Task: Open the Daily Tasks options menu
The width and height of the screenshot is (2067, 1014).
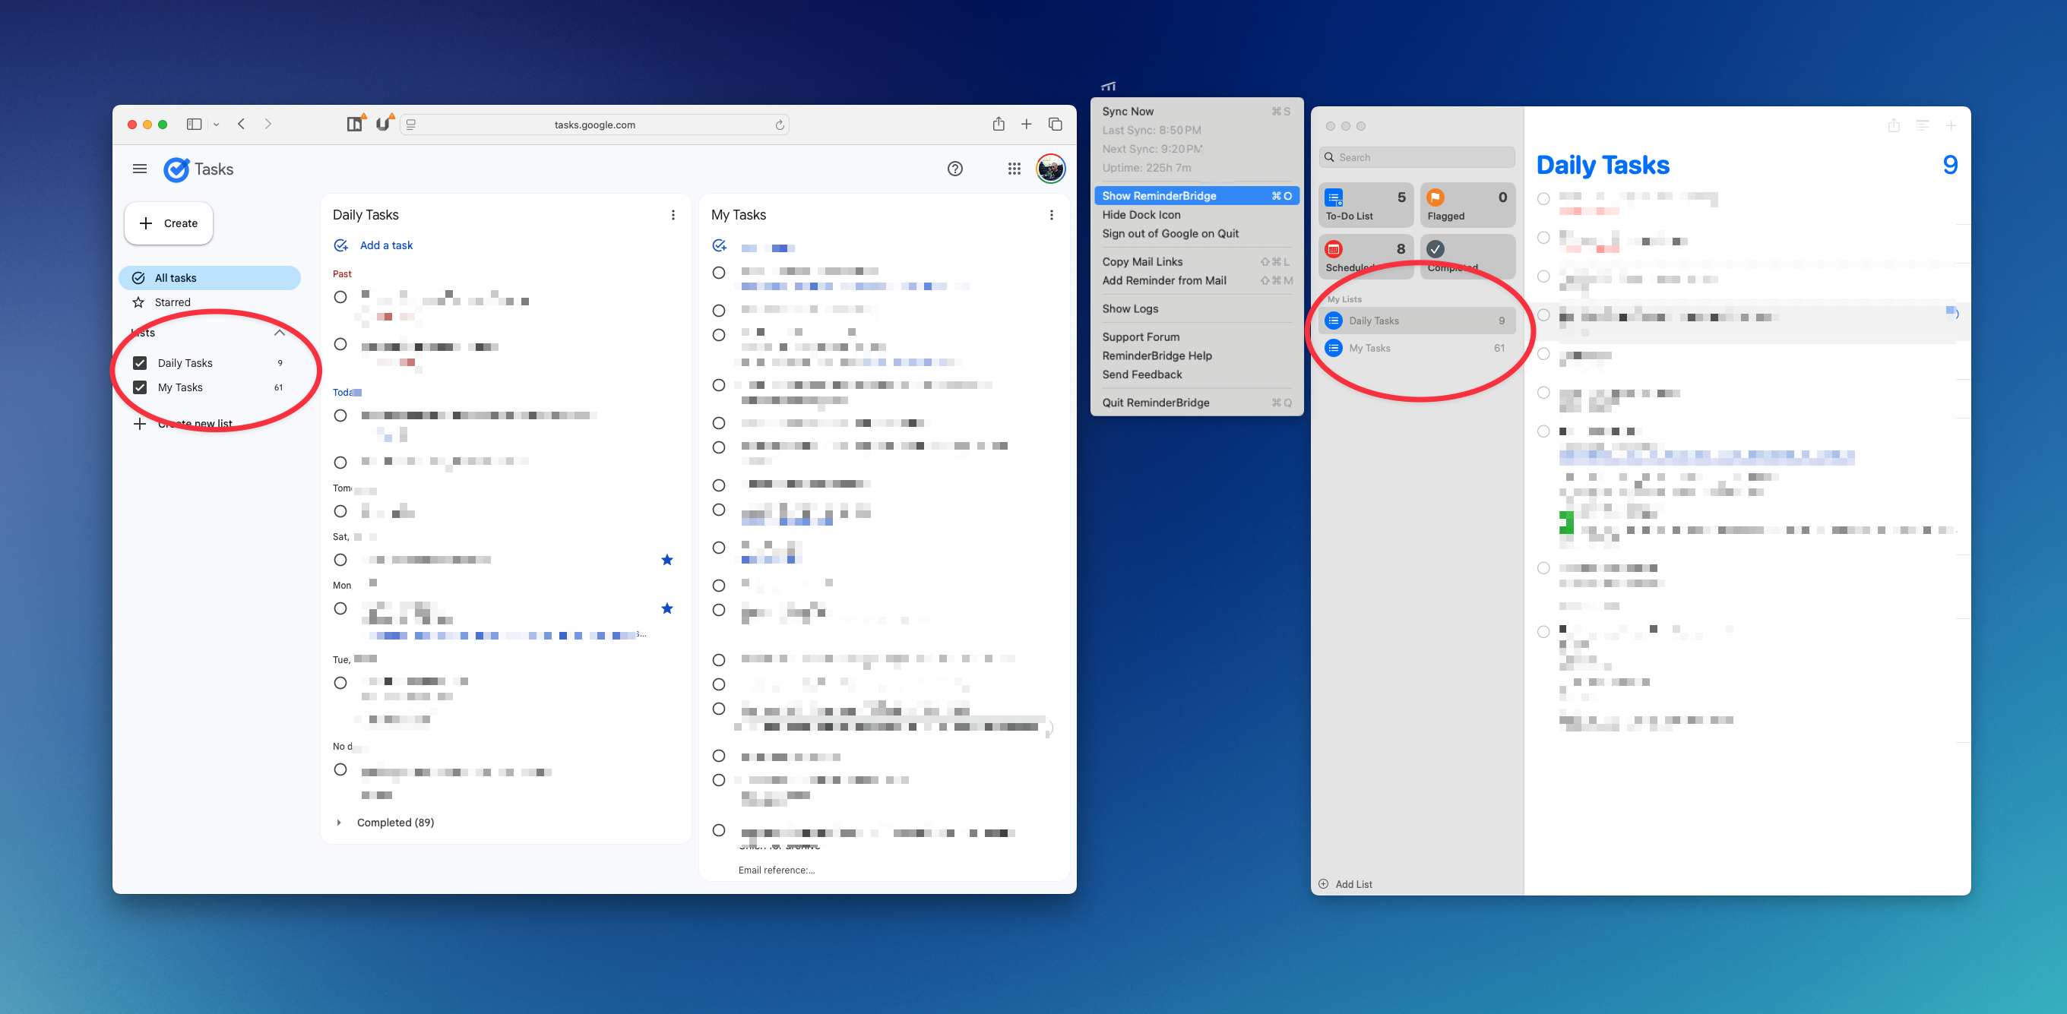Action: point(673,214)
